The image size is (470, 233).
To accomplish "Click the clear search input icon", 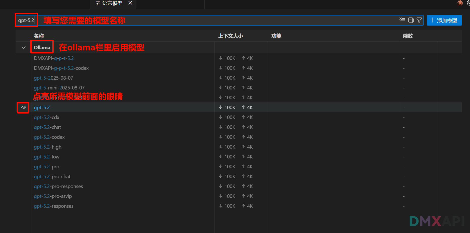I will pyautogui.click(x=402, y=20).
